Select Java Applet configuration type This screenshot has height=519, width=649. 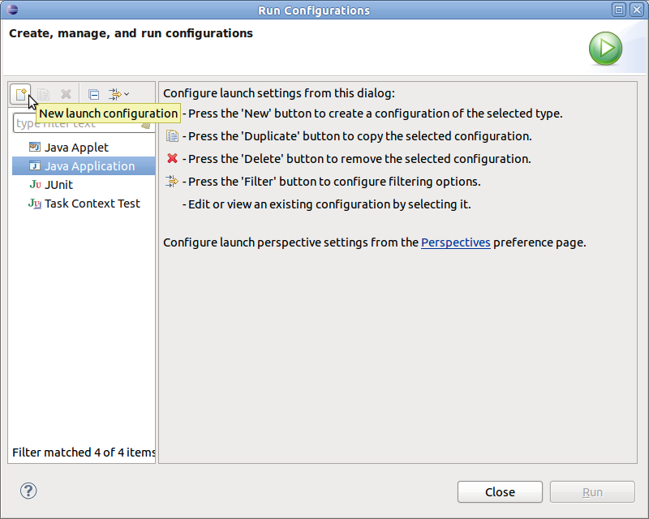[76, 148]
